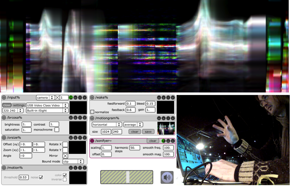Viewport: 290px width, 186px height.
Task: Click the 'save' button in /motiongram%
Action: click(x=148, y=132)
